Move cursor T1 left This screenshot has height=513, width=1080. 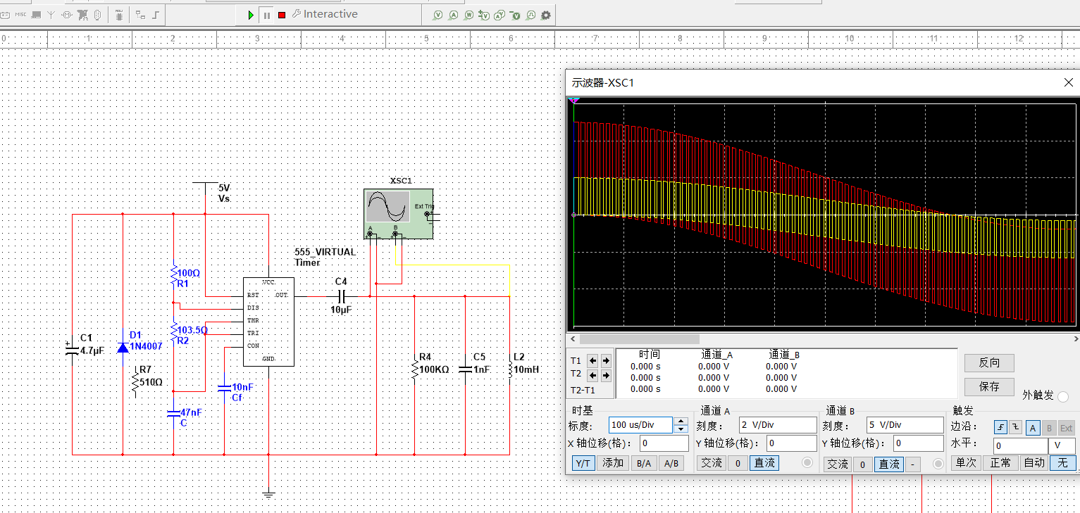593,360
